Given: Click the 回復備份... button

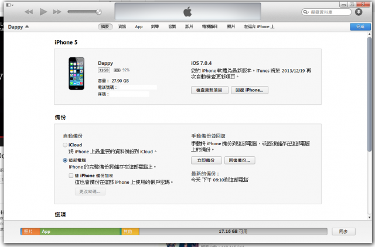Looking at the screenshot, I should (240, 160).
